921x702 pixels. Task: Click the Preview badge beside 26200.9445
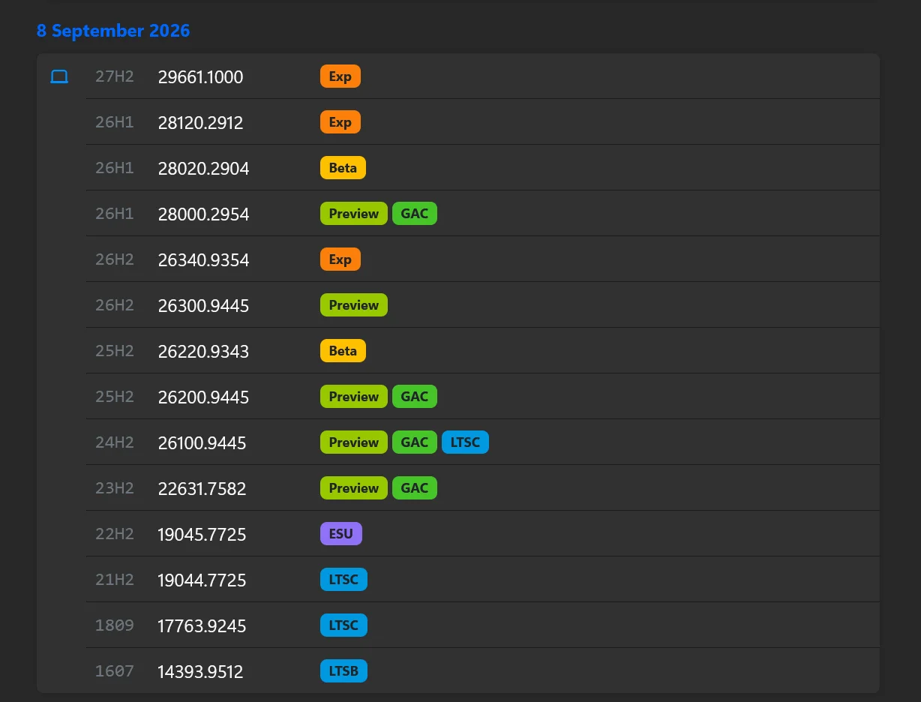point(354,397)
